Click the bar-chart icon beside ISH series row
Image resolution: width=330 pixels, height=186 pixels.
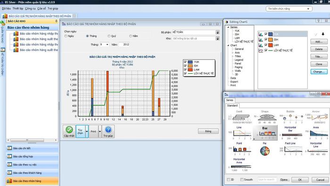coord(261,39)
